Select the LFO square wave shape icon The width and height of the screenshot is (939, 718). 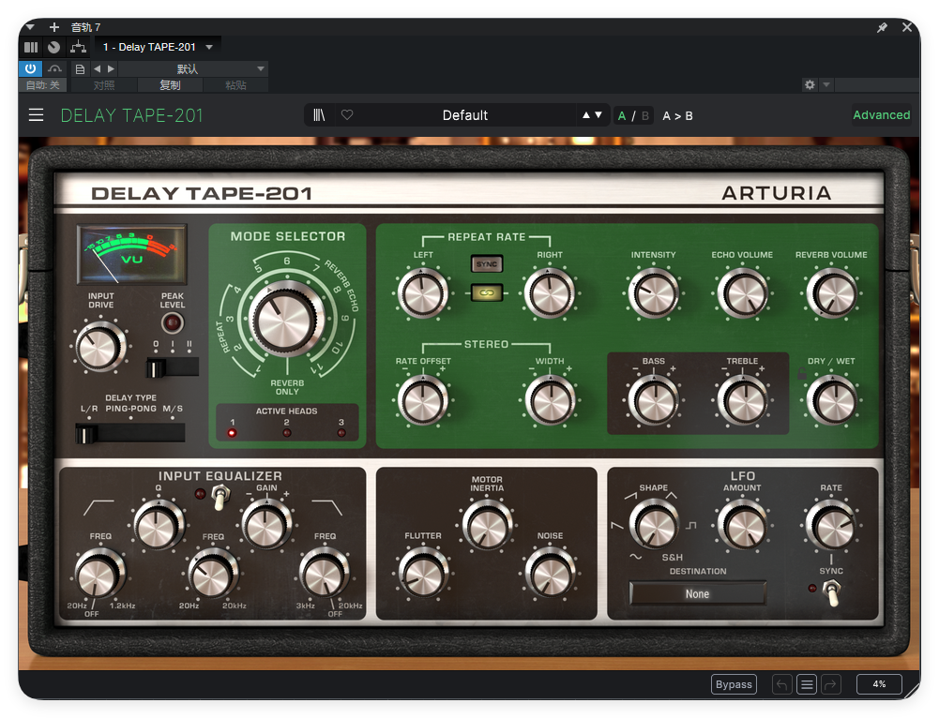[691, 525]
